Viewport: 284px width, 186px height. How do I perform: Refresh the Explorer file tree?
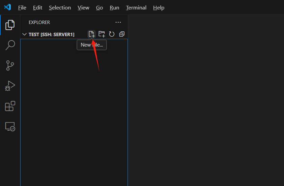(112, 34)
